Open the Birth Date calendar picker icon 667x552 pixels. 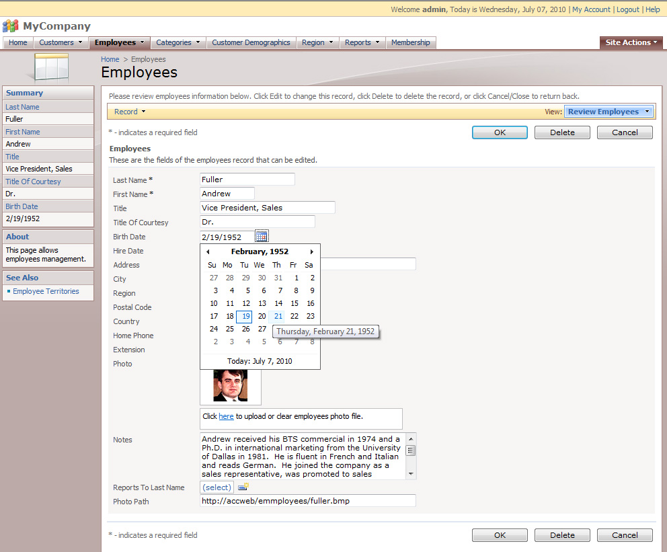point(262,236)
